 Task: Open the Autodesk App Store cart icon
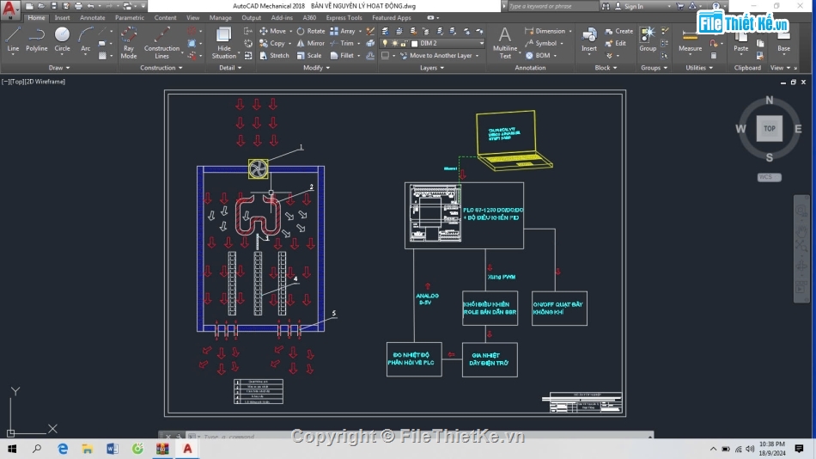point(679,6)
